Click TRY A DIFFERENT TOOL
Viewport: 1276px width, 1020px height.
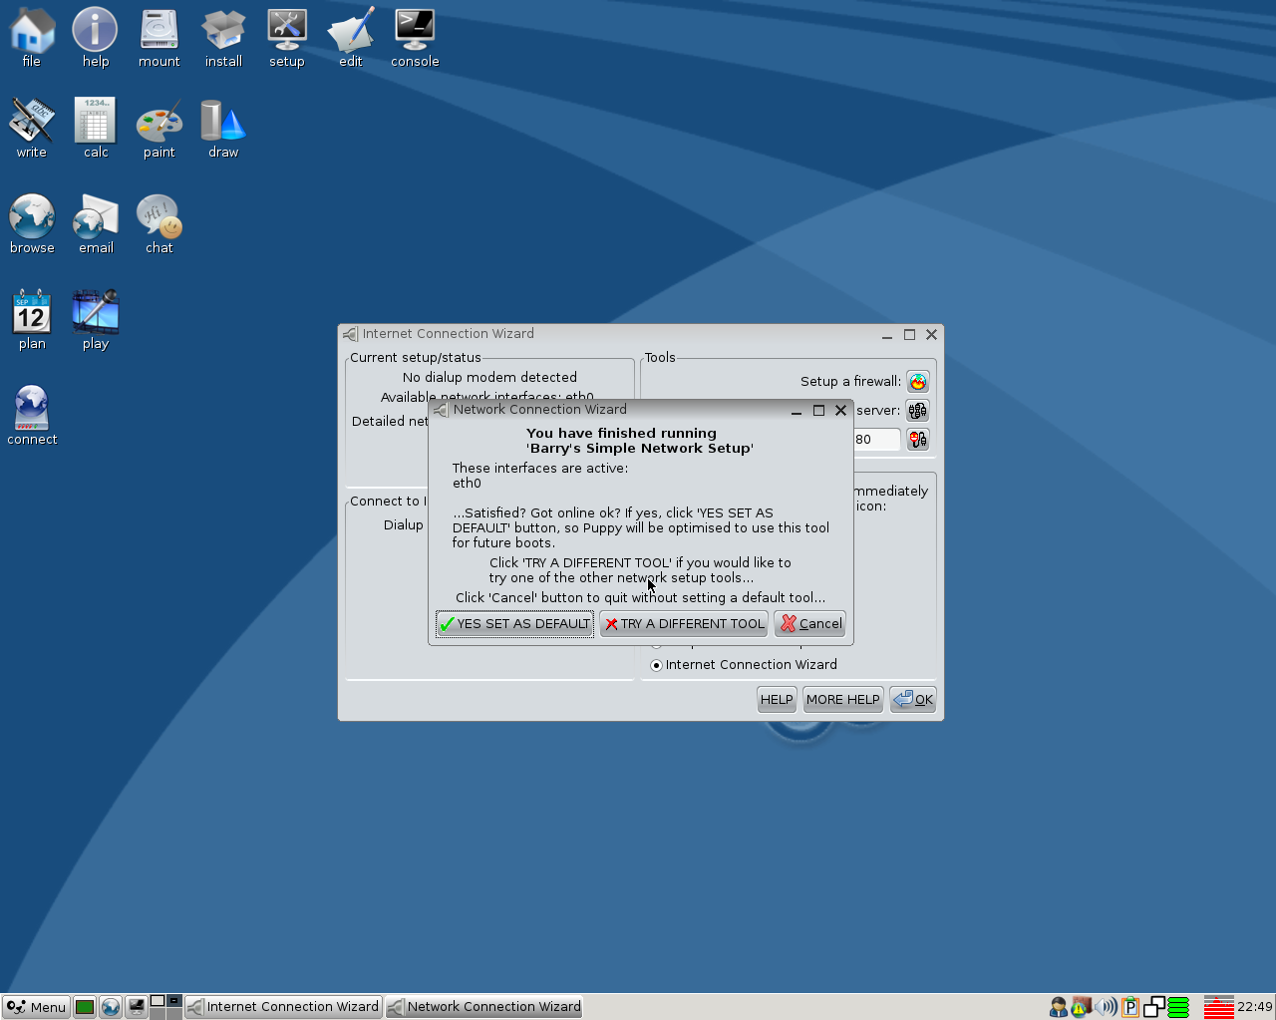683,623
